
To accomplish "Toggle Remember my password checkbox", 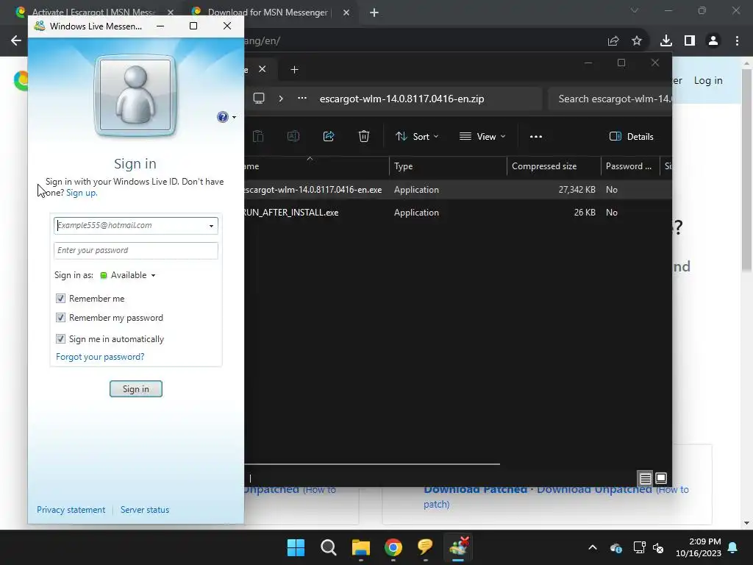I will 60,318.
